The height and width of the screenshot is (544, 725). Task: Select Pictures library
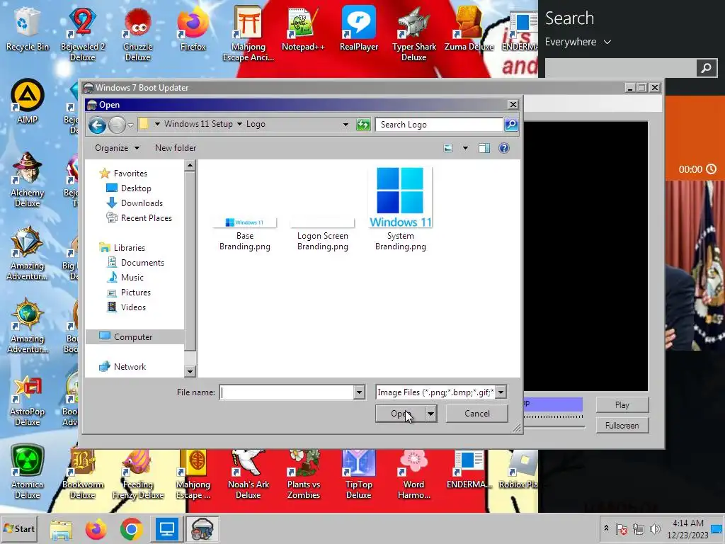tap(135, 293)
